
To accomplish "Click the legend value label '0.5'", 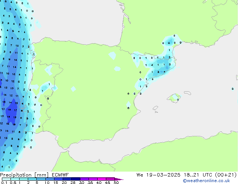I will pyautogui.click(x=13, y=182).
